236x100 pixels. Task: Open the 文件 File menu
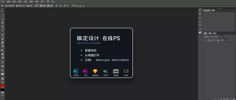tap(3, 2)
